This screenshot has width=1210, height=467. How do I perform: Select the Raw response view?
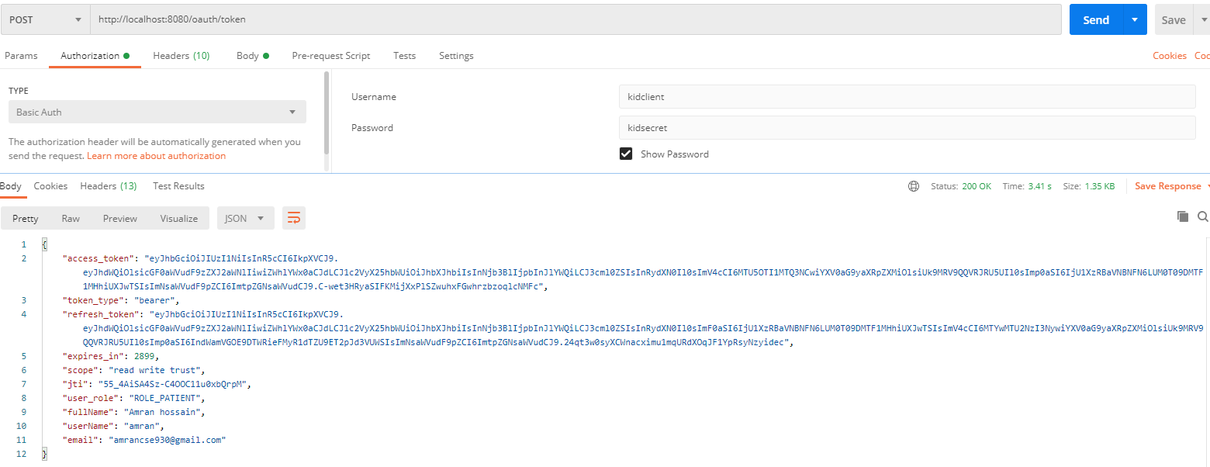(71, 219)
